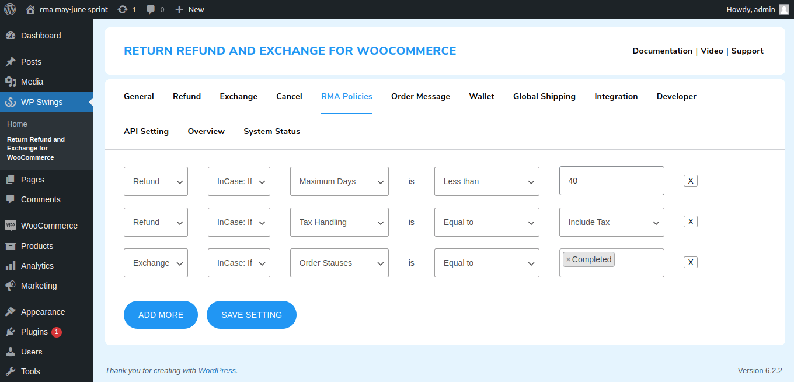
Task: Open Return Refund and Exchange for WooCommerce submenu
Action: 36,149
